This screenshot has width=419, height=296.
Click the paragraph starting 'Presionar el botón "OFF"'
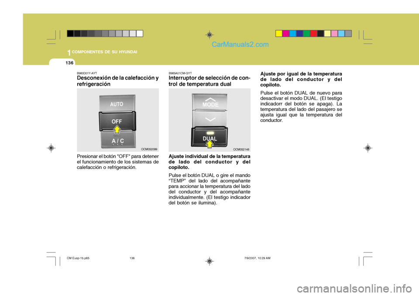(117, 162)
